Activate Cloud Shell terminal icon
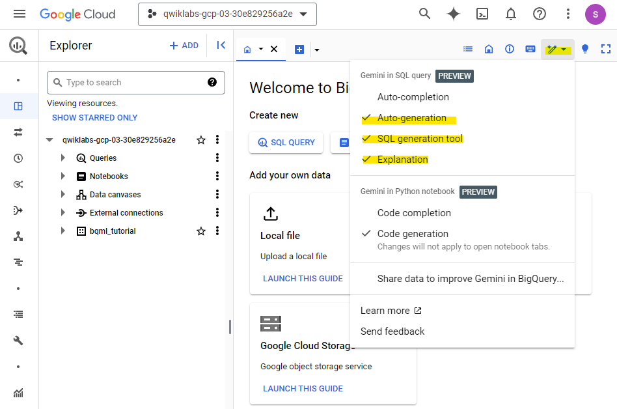 482,14
